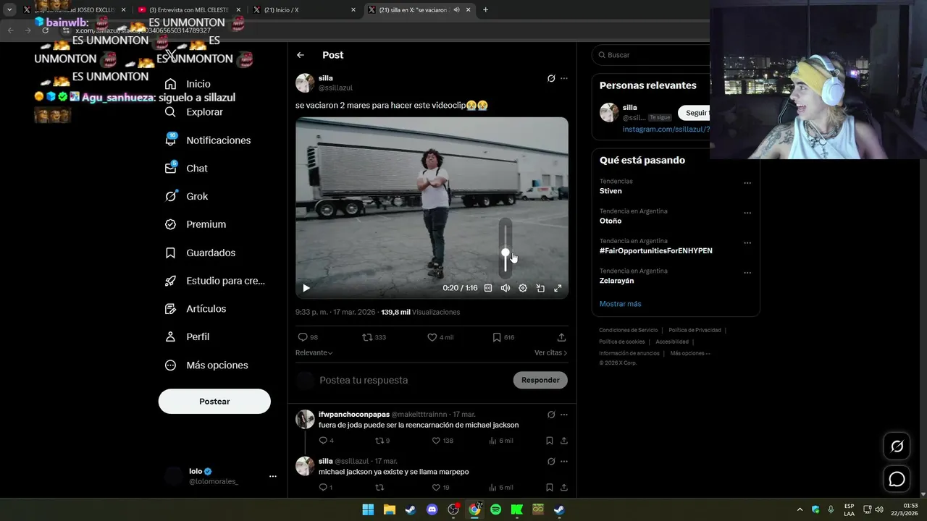Open video settings gear
This screenshot has width=927, height=521.
[523, 288]
